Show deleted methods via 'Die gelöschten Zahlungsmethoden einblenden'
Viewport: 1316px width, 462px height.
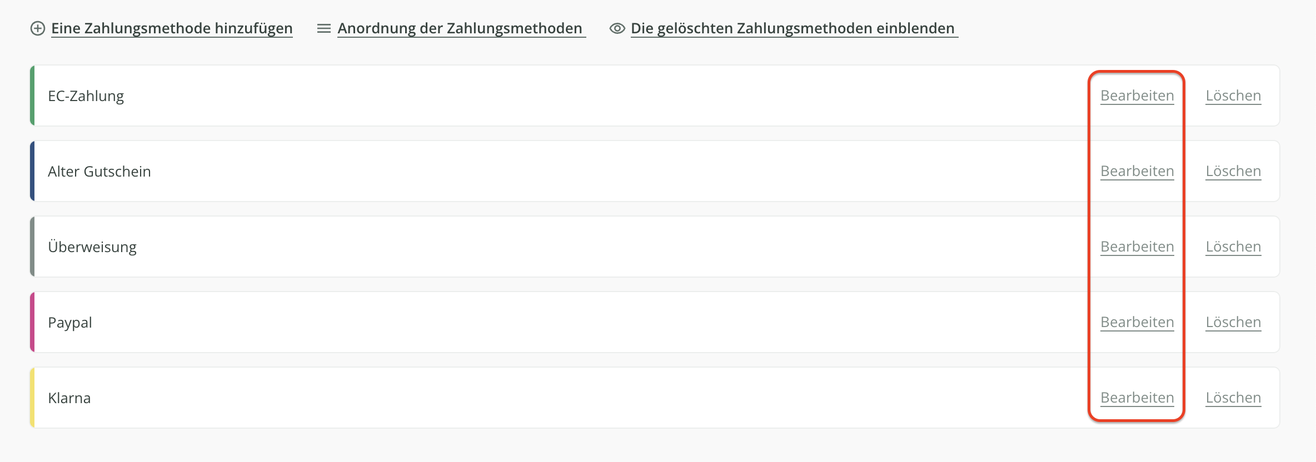(792, 28)
